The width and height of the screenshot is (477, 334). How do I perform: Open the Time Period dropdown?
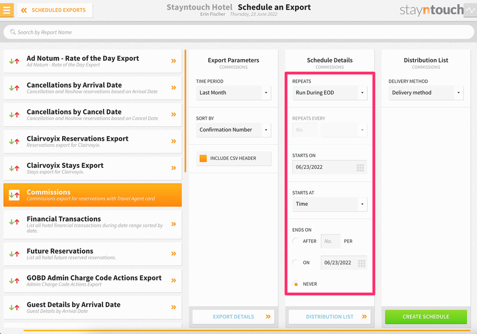233,92
